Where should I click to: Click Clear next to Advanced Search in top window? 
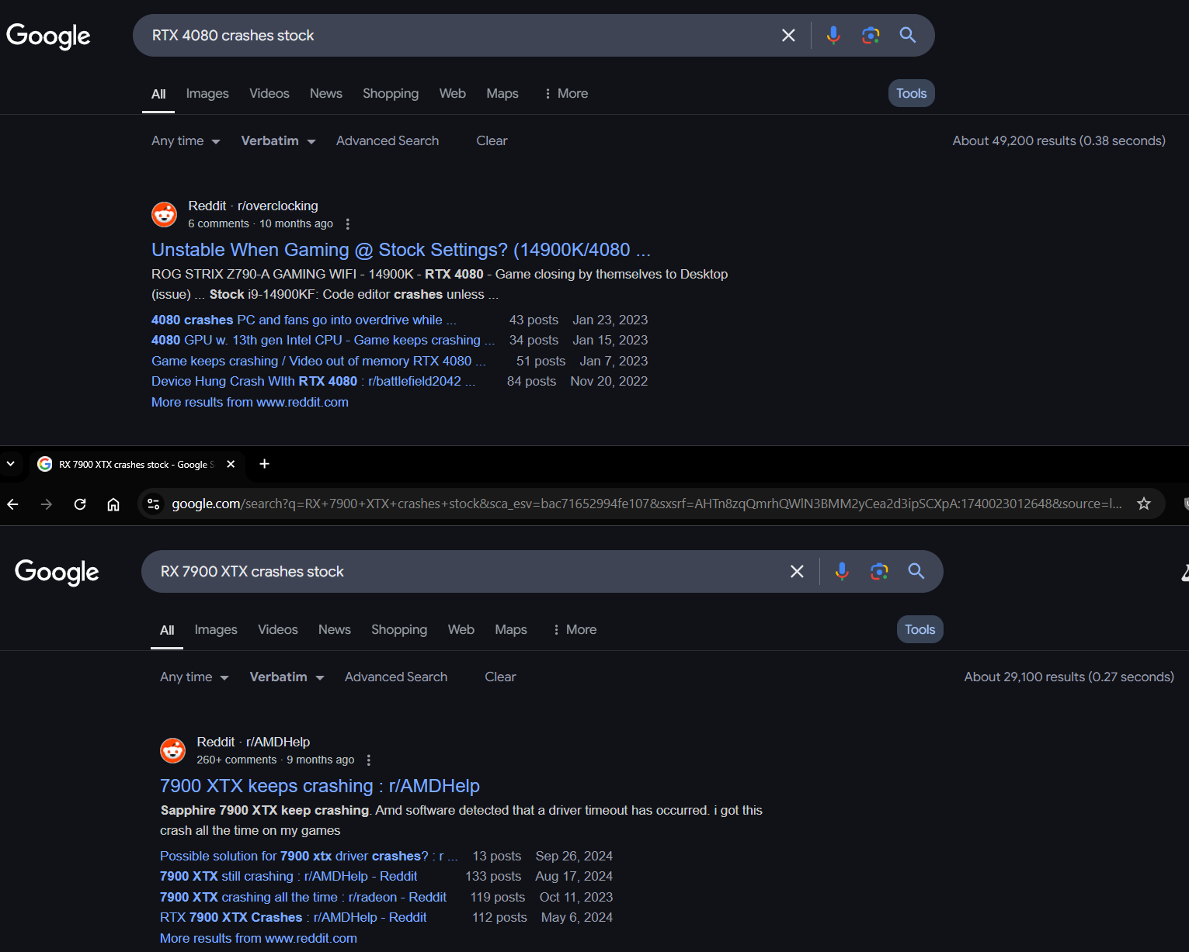click(492, 140)
